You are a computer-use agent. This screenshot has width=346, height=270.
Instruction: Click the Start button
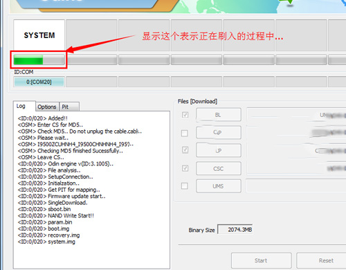(261, 260)
